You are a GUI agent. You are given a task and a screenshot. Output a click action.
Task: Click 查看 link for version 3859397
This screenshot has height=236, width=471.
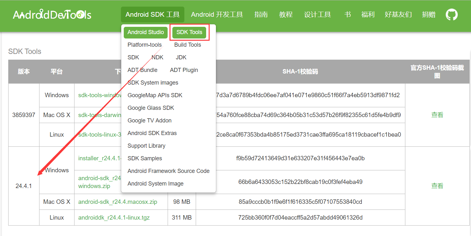(437, 115)
